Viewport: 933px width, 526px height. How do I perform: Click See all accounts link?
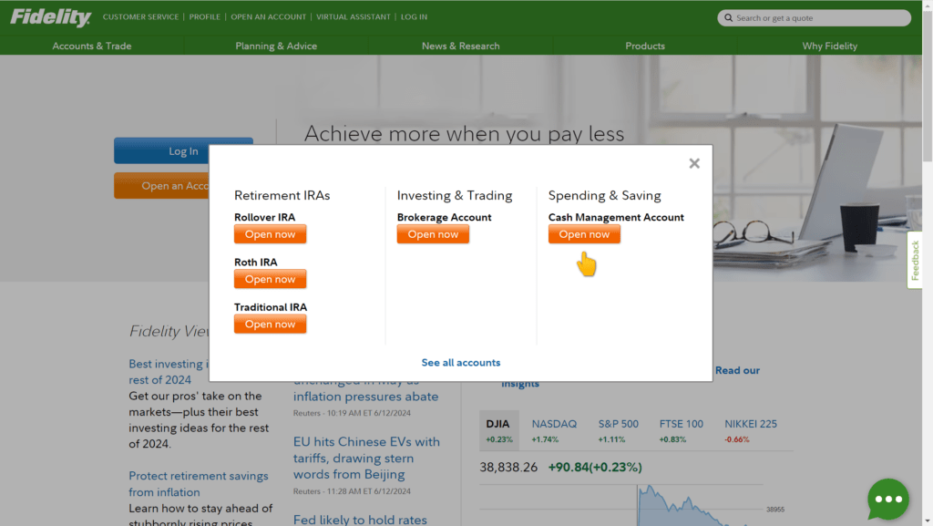point(461,363)
